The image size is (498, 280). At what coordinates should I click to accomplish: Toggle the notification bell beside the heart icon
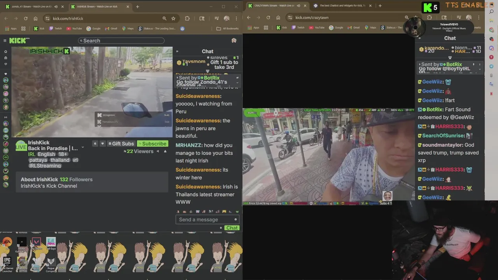(95, 143)
